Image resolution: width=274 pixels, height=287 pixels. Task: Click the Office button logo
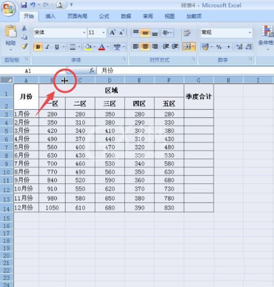pos(8,9)
